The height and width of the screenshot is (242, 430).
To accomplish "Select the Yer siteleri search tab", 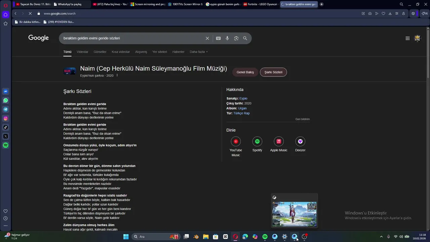I will click(x=160, y=52).
